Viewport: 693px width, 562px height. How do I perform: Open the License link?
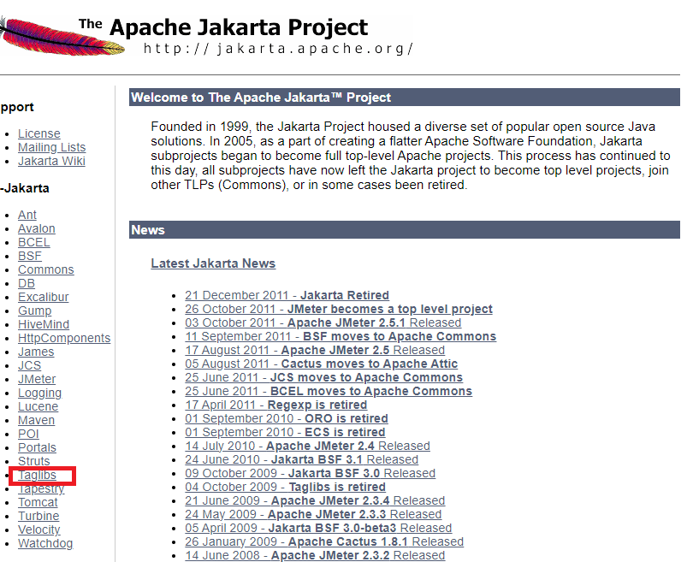[x=38, y=133]
